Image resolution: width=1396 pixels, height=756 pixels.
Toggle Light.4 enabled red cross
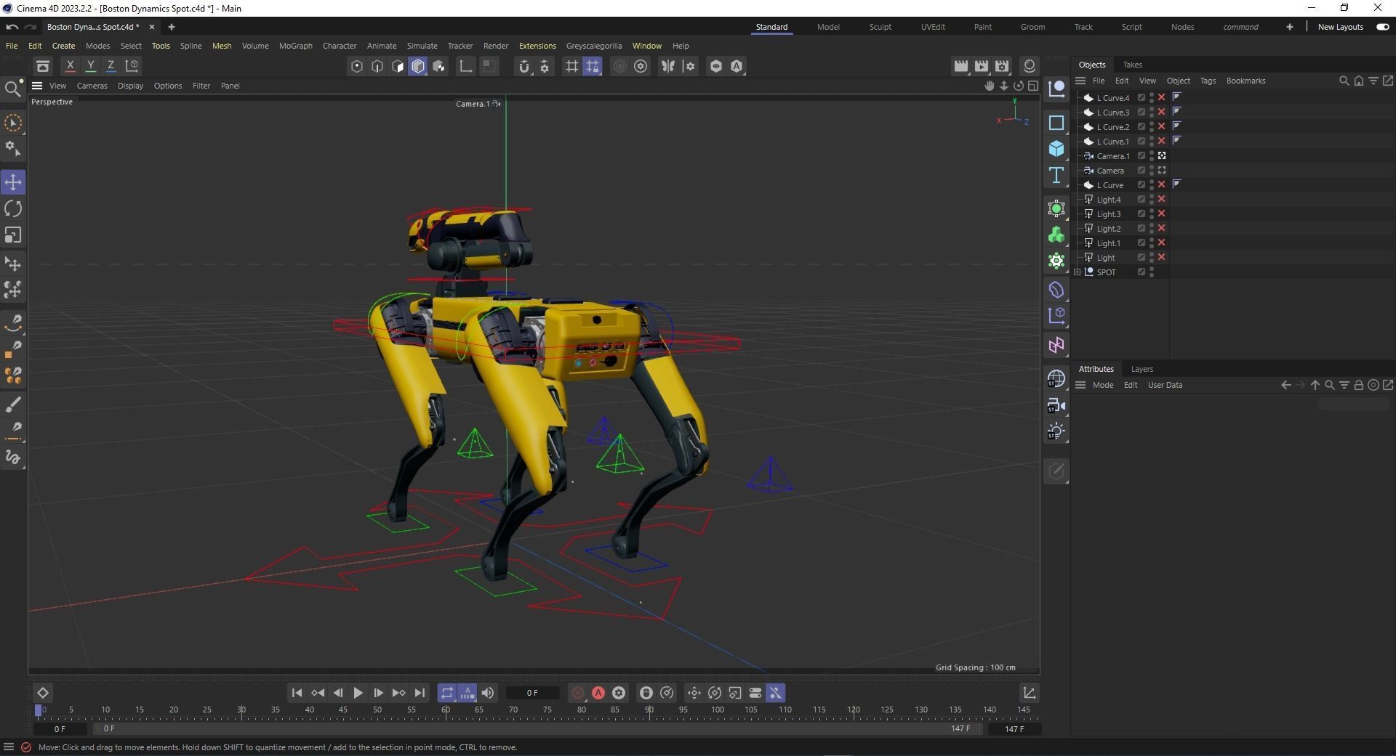(x=1162, y=199)
